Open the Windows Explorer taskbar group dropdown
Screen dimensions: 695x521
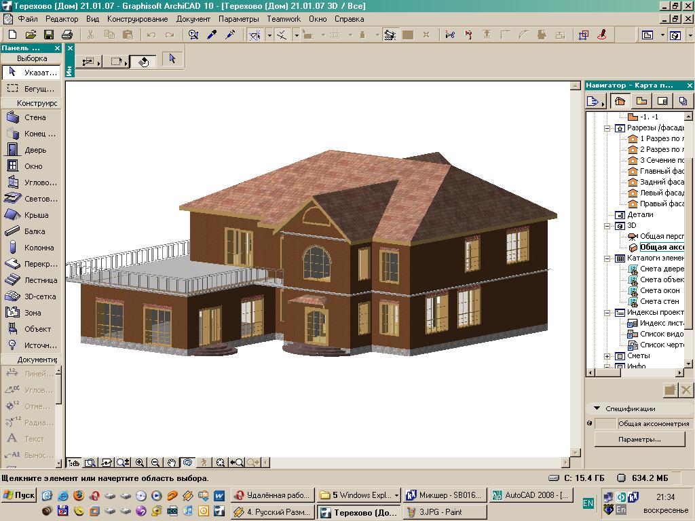(396, 495)
